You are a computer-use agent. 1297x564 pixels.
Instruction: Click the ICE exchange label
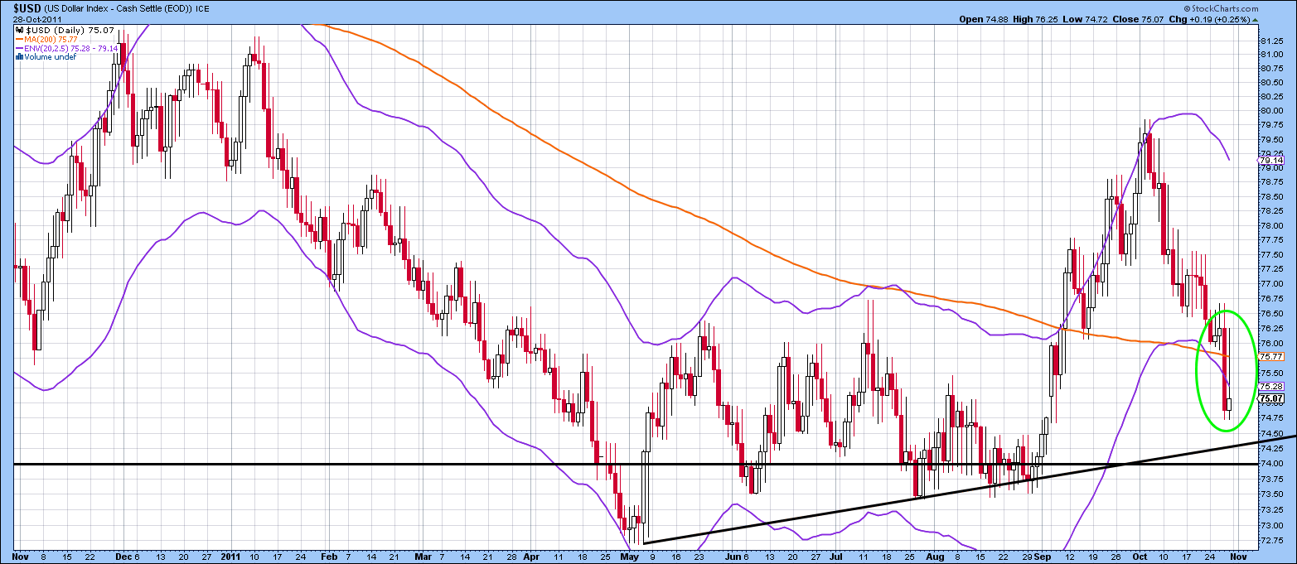(202, 7)
